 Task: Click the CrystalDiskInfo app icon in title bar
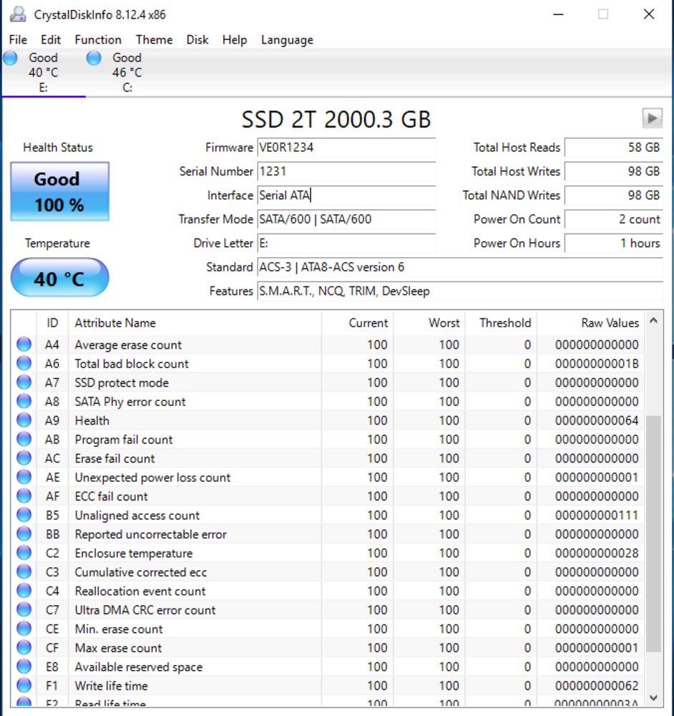point(18,14)
